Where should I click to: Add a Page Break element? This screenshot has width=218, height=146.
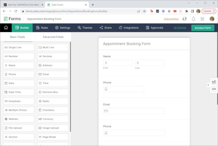click(53, 137)
